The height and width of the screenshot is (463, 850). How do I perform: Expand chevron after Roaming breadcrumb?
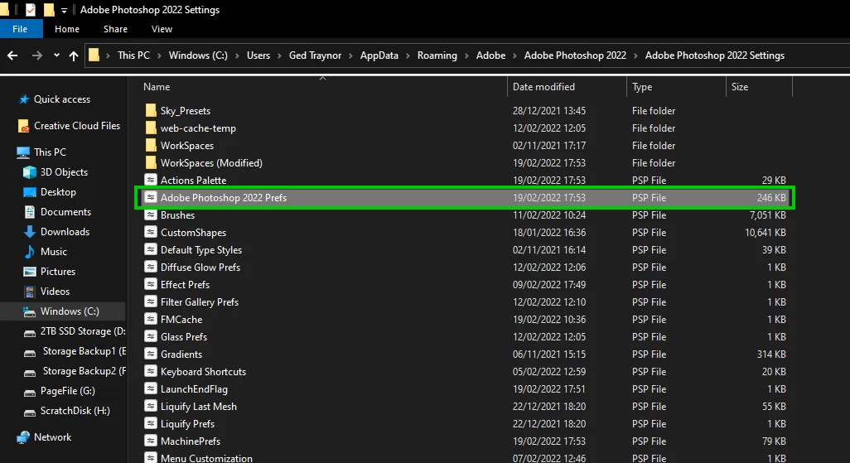[466, 55]
